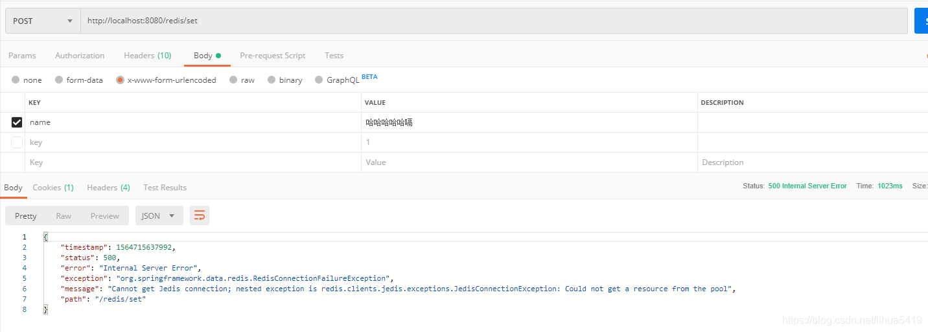Open the response Headers (4) tab
Image resolution: width=928 pixels, height=332 pixels.
click(108, 188)
